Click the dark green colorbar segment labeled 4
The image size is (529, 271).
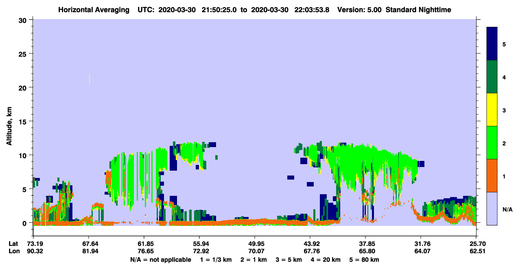[492, 77]
